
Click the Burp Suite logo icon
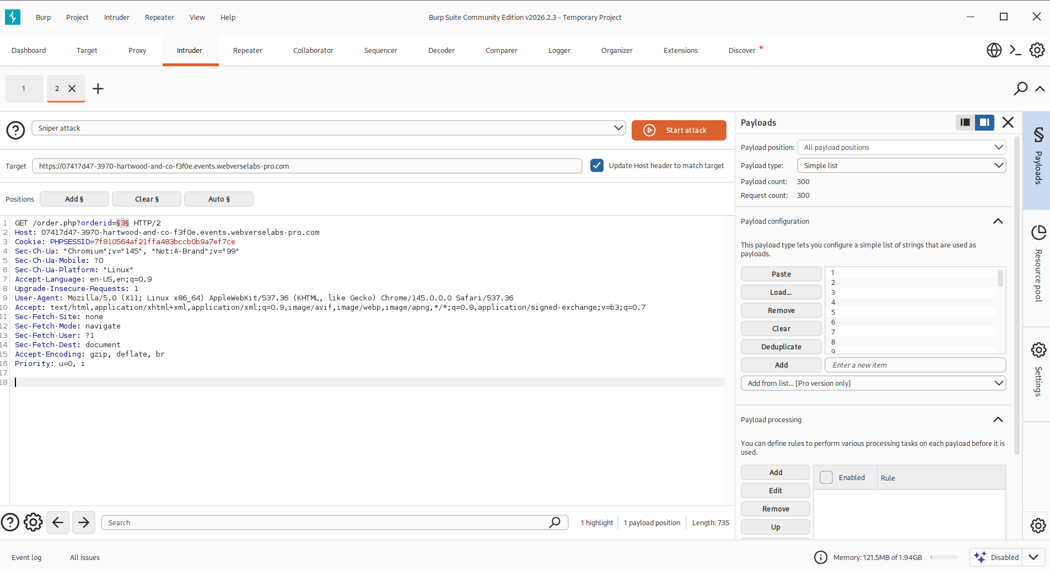(13, 17)
